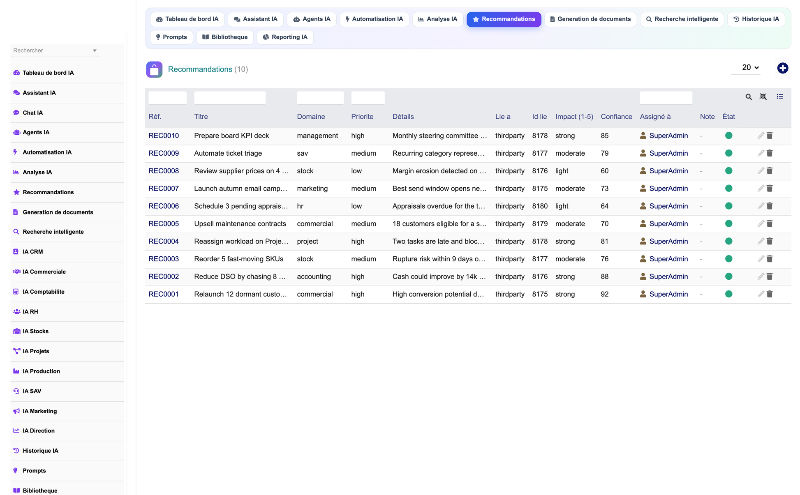Edit REC0009 using the pencil icon

761,153
